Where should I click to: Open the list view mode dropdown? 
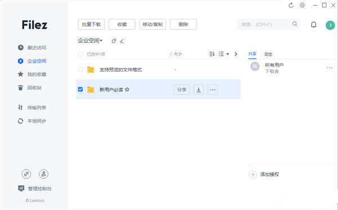[224, 54]
